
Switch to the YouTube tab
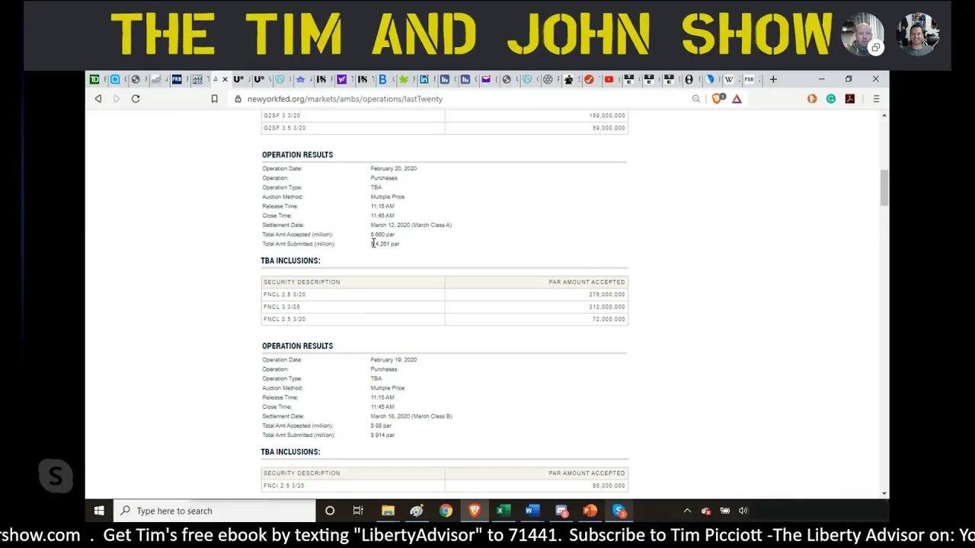click(609, 79)
